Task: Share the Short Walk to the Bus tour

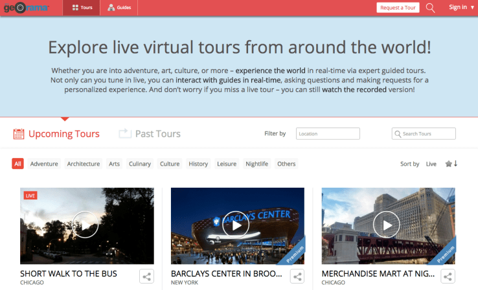Action: (146, 276)
